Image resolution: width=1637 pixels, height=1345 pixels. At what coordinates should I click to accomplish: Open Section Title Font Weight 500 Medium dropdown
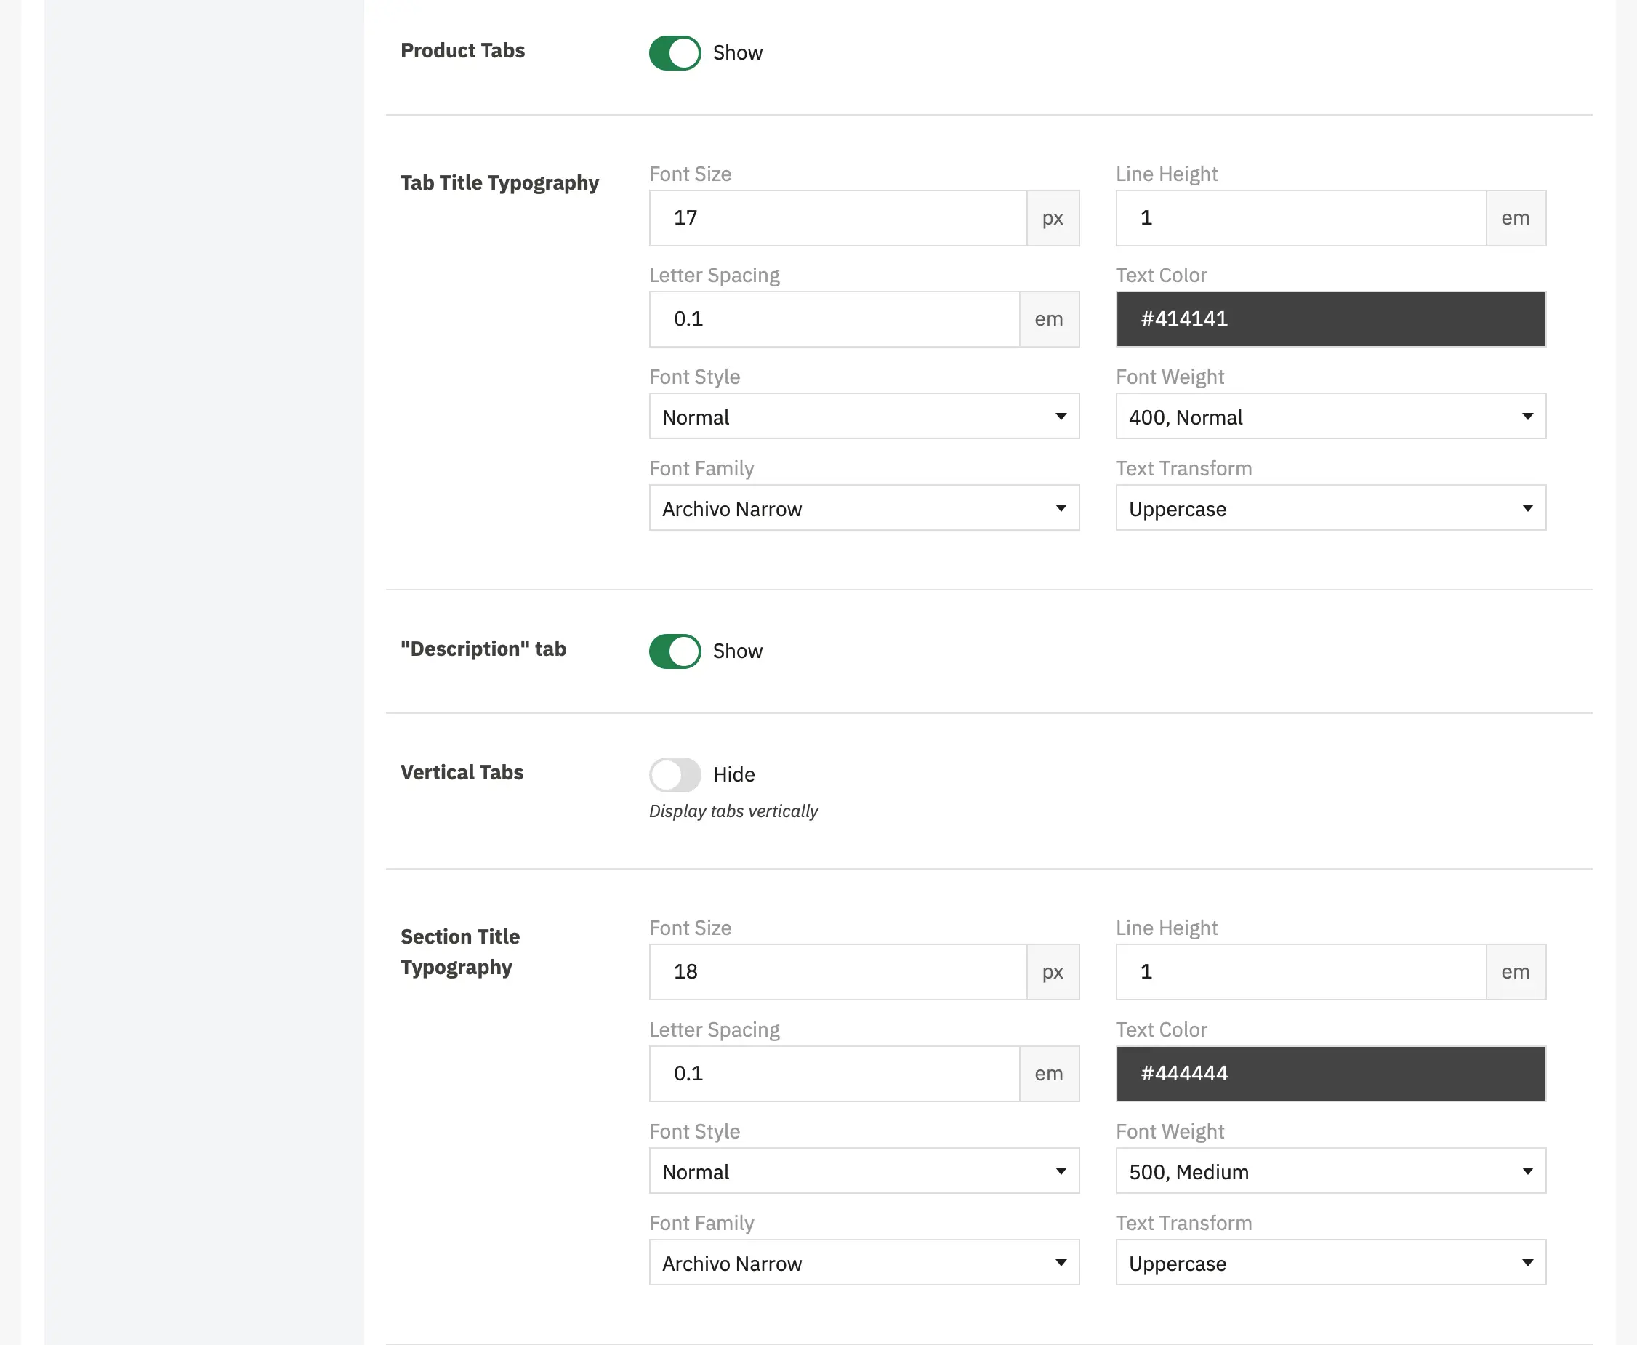(1330, 1171)
